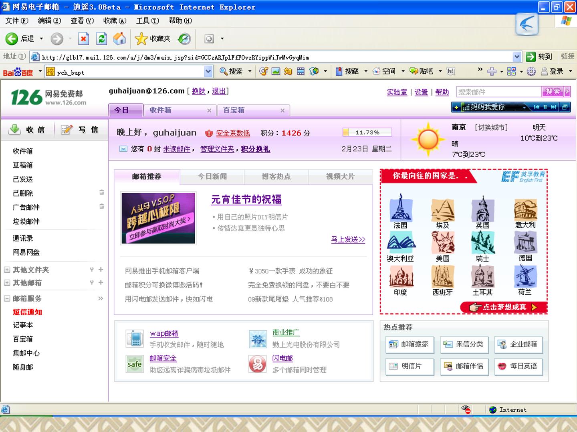The height and width of the screenshot is (432, 577).
Task: Click the 搜索邮件 search input field
Action: (x=499, y=92)
